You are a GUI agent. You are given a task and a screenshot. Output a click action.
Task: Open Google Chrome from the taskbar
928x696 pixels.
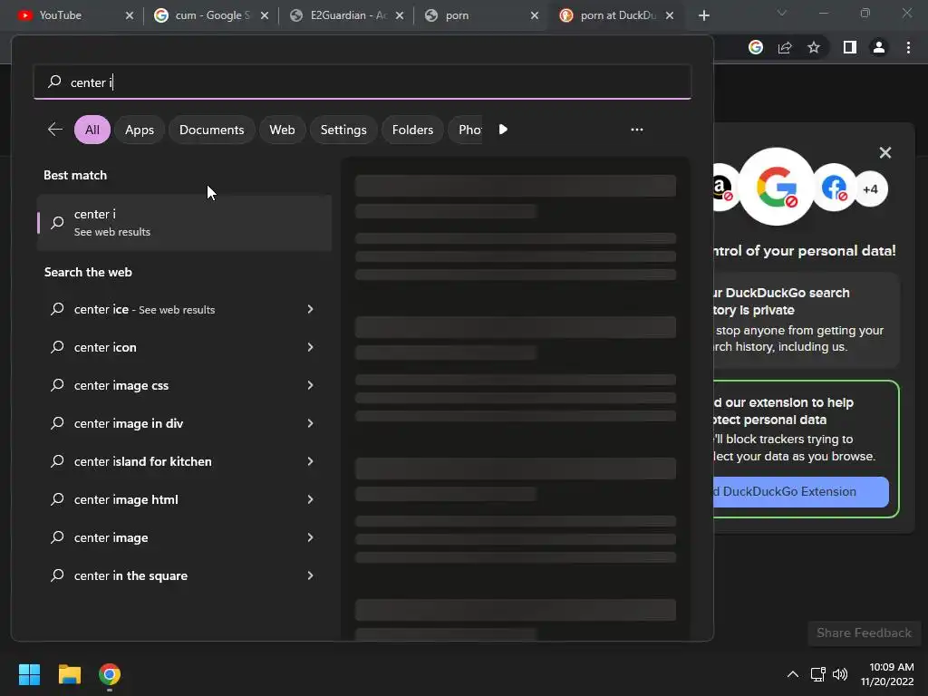110,674
